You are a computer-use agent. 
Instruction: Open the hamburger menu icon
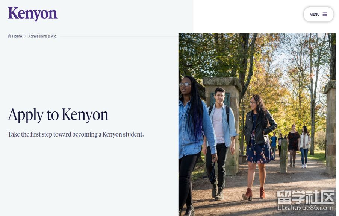point(325,14)
